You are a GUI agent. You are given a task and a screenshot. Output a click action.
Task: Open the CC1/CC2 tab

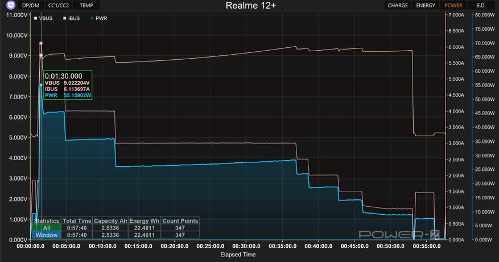[59, 6]
